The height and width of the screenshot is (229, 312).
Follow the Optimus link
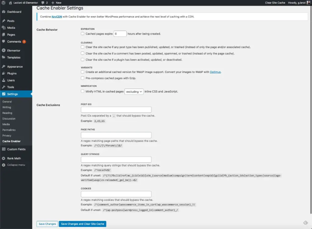(215, 72)
